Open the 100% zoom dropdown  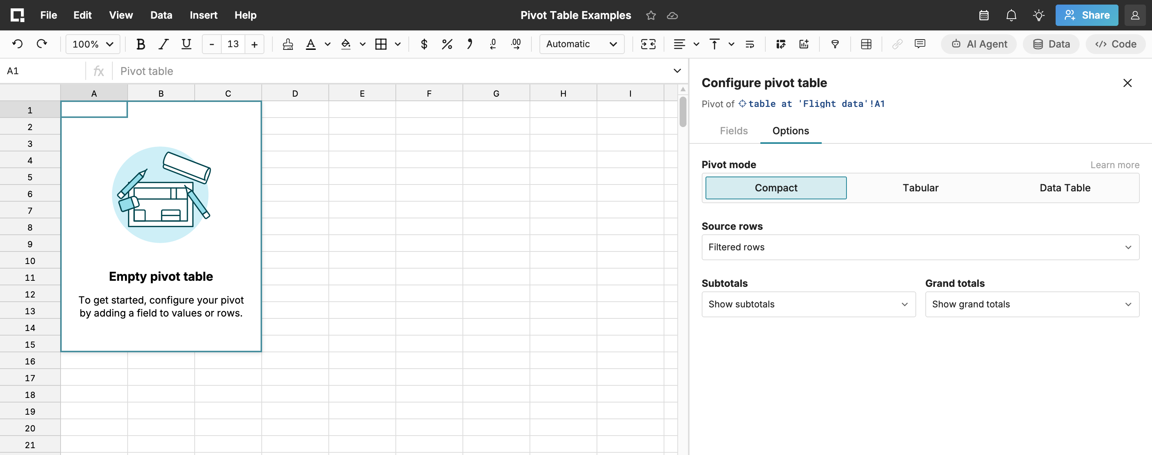coord(93,44)
